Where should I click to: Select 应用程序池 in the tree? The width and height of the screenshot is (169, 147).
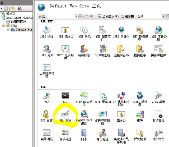pyautogui.click(x=18, y=22)
